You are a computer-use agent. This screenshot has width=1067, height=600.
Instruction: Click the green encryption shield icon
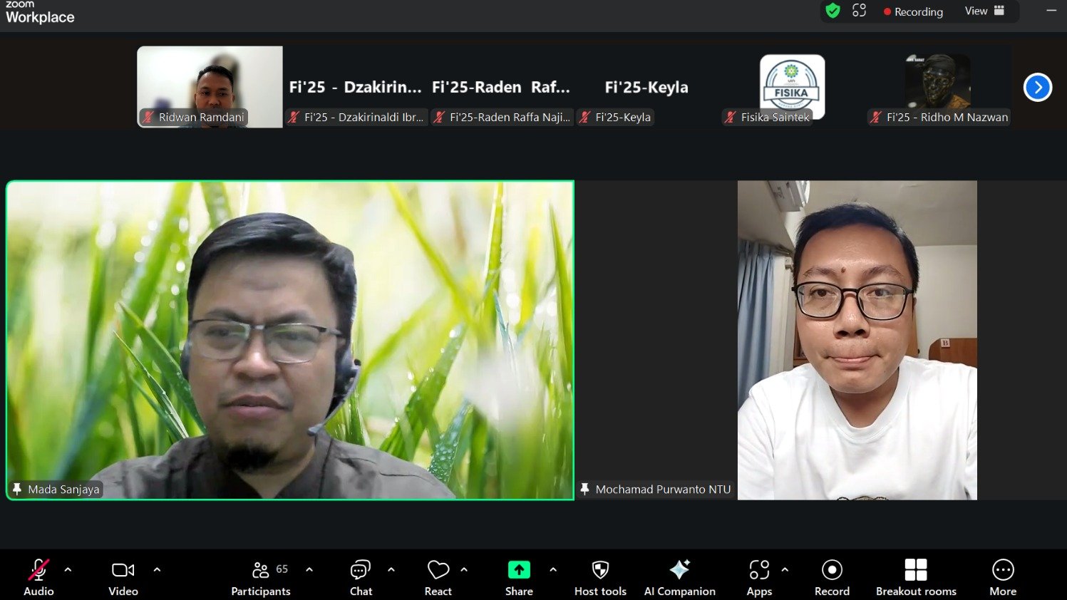click(x=833, y=11)
